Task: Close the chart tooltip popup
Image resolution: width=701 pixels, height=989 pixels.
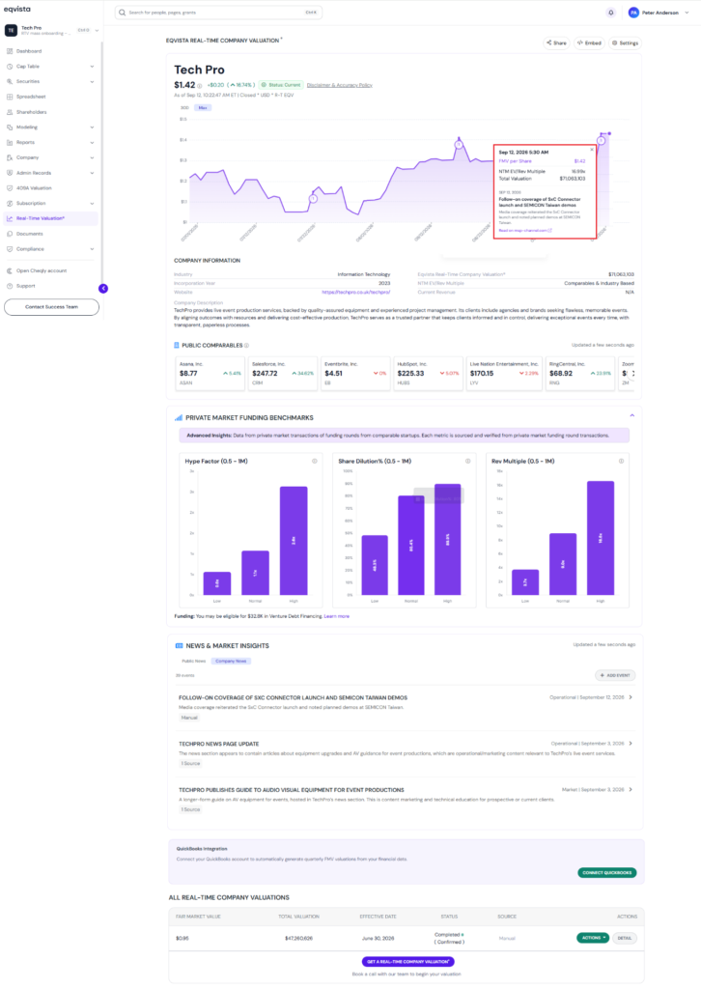Action: (x=591, y=150)
